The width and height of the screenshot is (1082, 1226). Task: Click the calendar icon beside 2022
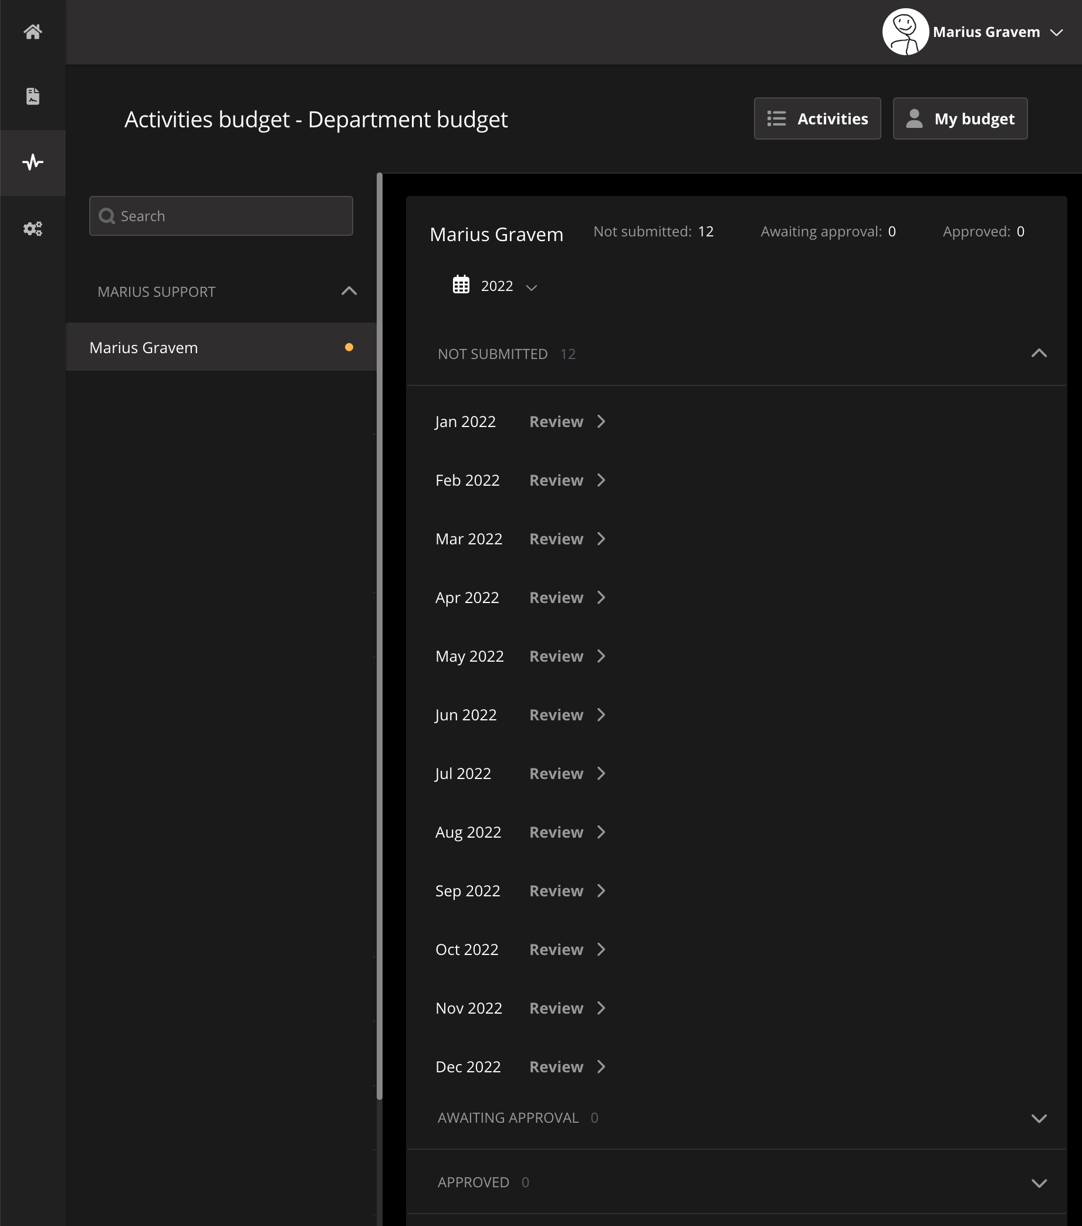(x=460, y=285)
